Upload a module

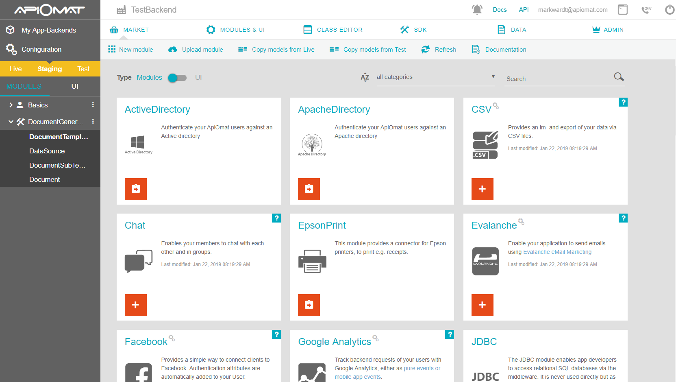196,49
